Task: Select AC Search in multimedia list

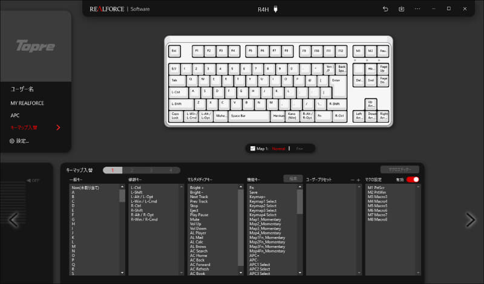Action: click(x=199, y=251)
